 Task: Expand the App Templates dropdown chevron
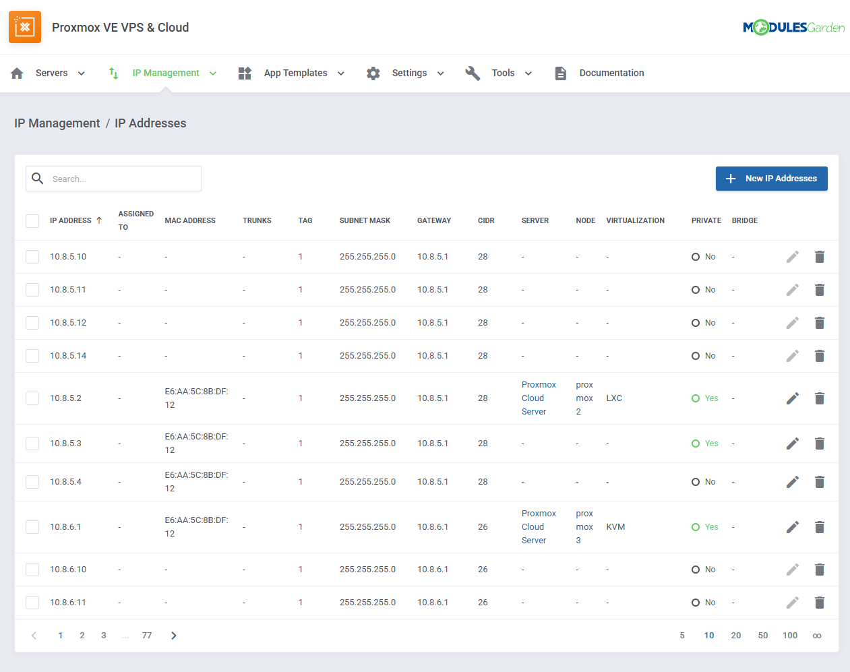coord(341,73)
